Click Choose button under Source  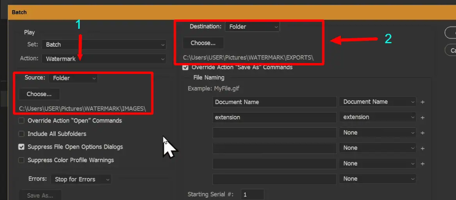(39, 94)
